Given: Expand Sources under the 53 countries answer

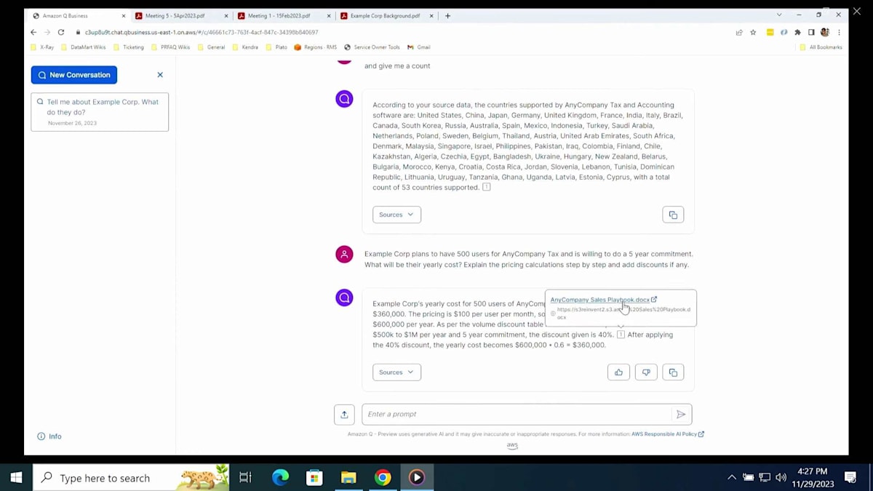Looking at the screenshot, I should click(396, 215).
